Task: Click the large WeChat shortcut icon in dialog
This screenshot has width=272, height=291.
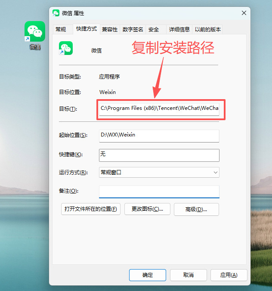Action: click(66, 48)
